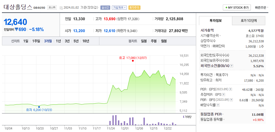
Task: Click the red 최고 17,080 marker dot
Action: tap(133, 61)
